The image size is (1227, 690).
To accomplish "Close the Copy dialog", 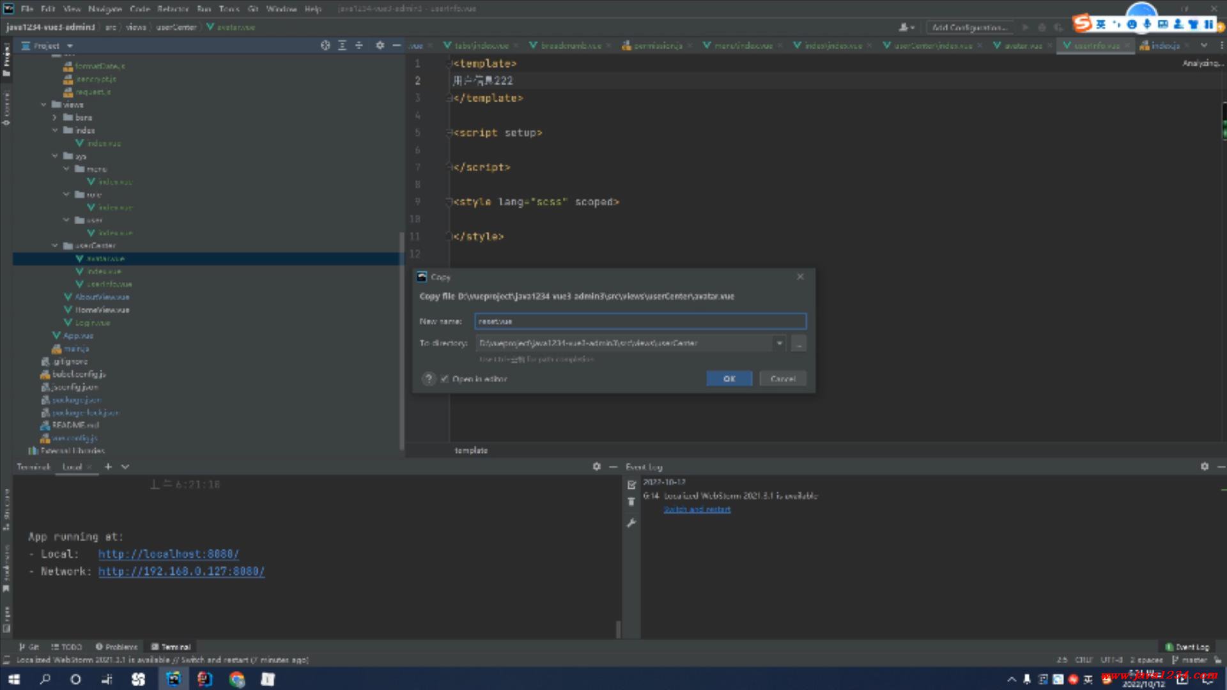I will click(x=800, y=277).
